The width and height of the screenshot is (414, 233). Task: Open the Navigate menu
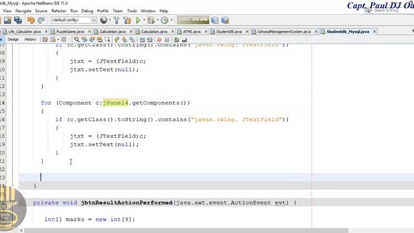point(23,11)
